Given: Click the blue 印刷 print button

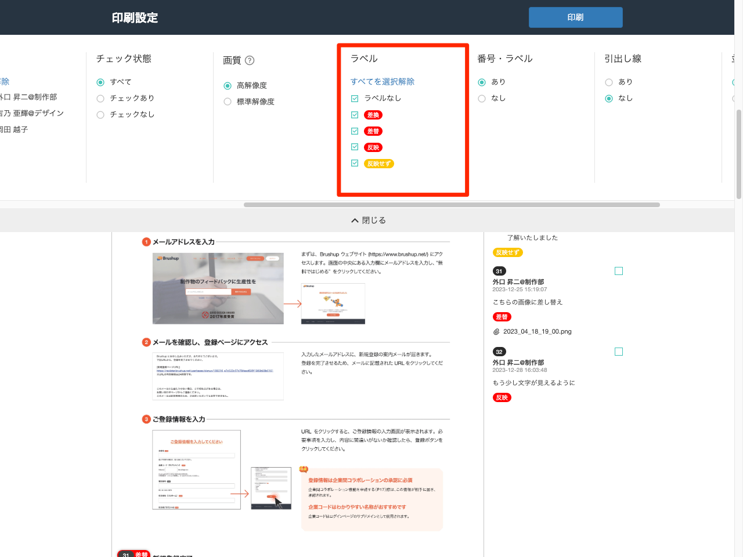Looking at the screenshot, I should pyautogui.click(x=575, y=17).
